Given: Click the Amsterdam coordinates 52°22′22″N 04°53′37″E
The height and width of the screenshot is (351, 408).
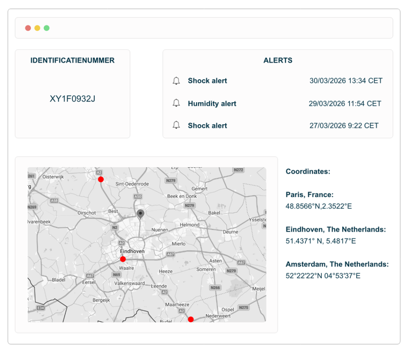Looking at the screenshot, I should pyautogui.click(x=323, y=275).
